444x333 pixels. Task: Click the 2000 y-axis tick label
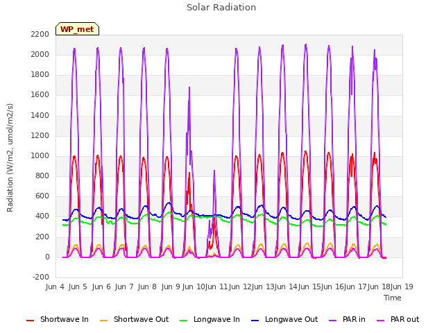pyautogui.click(x=40, y=54)
